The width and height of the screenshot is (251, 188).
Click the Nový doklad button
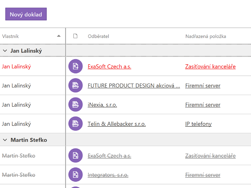26,14
